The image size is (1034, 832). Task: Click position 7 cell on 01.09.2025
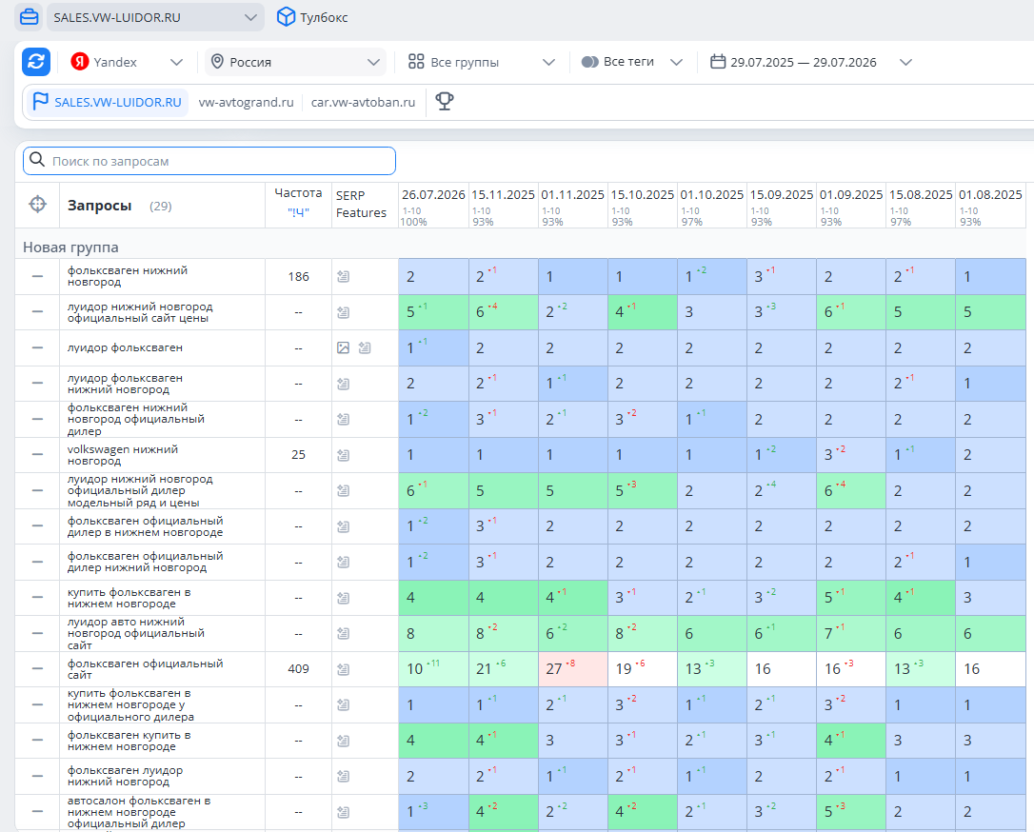point(850,634)
